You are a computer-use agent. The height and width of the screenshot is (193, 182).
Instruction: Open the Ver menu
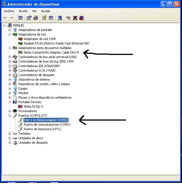[34, 11]
